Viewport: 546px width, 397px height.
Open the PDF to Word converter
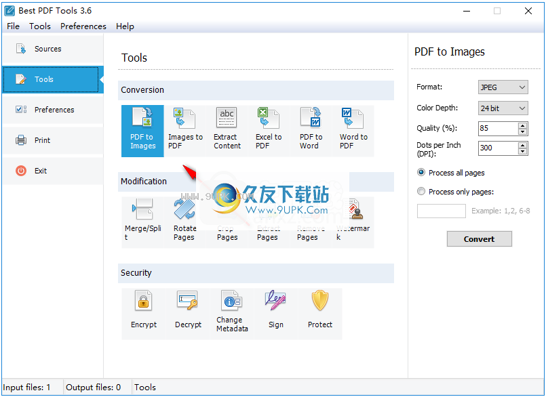coord(311,131)
